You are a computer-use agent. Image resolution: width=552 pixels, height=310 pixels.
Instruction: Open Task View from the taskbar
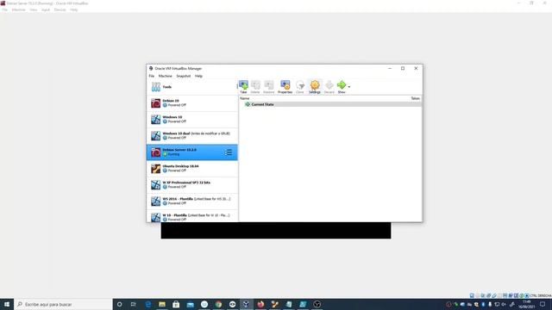point(134,304)
